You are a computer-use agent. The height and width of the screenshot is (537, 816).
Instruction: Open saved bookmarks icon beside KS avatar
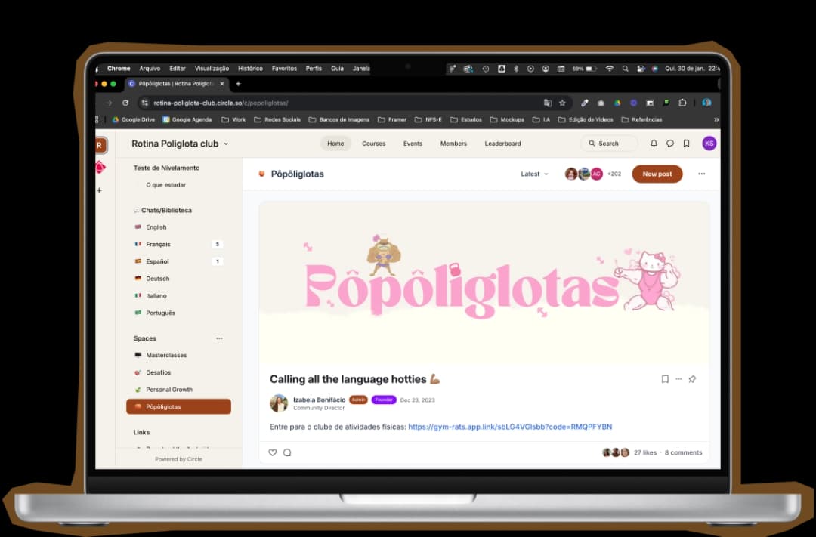click(686, 143)
